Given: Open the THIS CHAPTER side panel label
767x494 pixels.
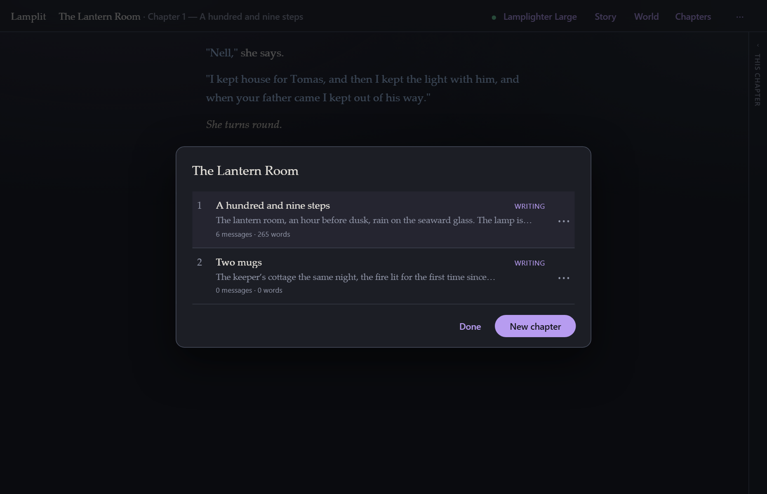Looking at the screenshot, I should pyautogui.click(x=758, y=80).
